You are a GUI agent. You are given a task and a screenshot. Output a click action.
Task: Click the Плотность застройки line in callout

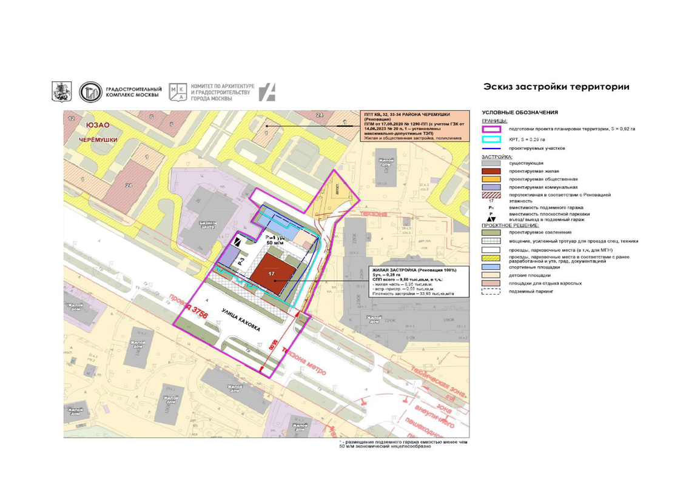(x=413, y=294)
